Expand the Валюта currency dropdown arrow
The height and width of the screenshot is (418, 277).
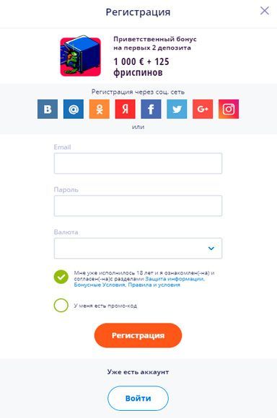[211, 249]
